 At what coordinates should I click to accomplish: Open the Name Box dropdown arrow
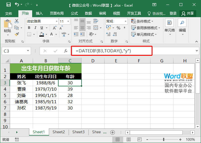coord(28,51)
